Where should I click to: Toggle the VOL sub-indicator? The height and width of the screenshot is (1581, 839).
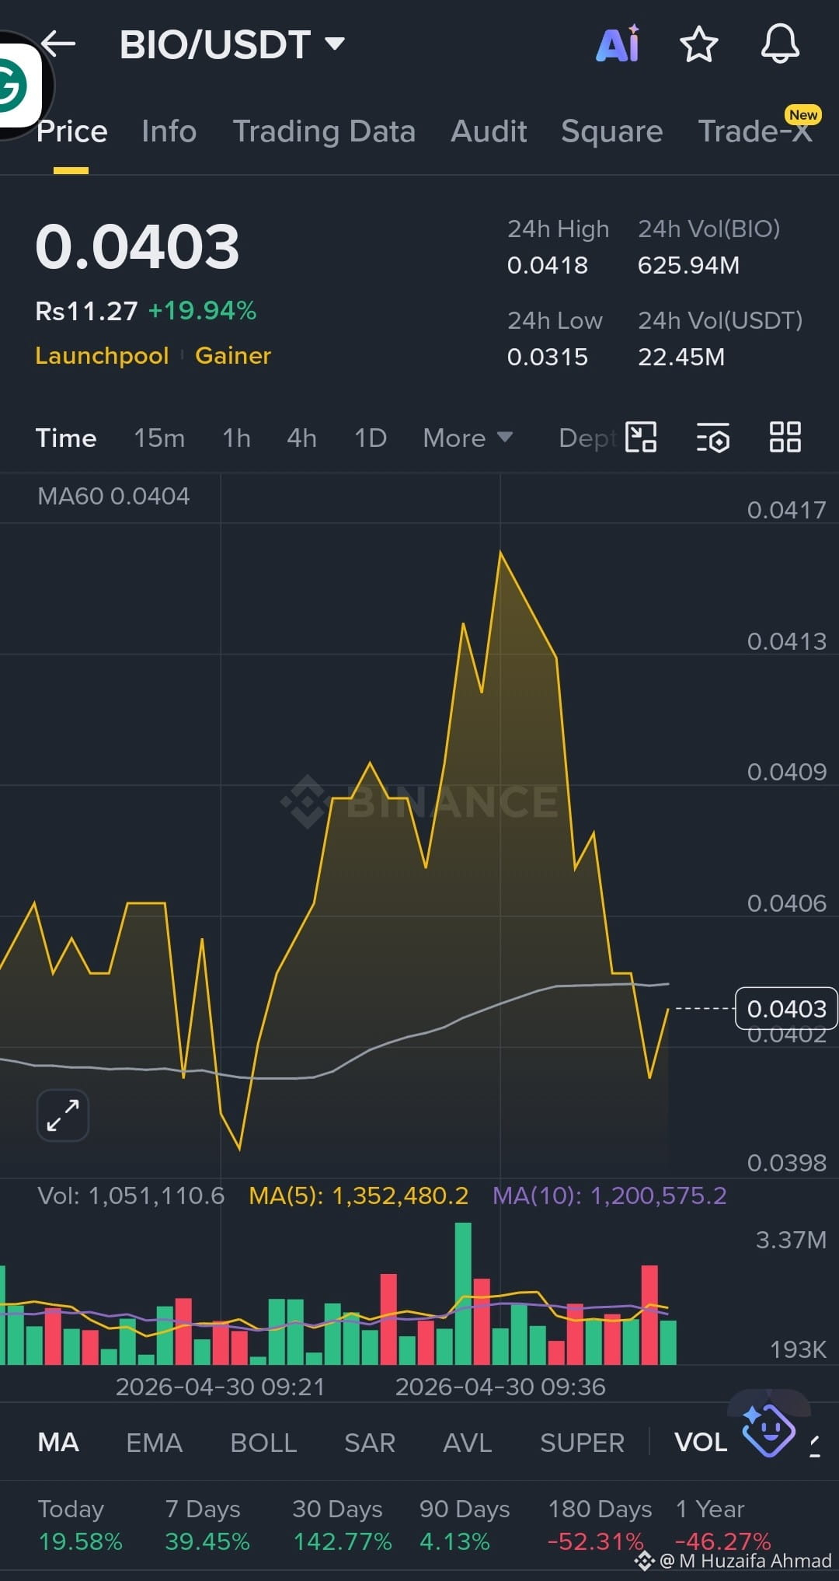[701, 1443]
